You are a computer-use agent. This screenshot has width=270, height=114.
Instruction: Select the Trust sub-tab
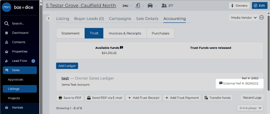(x=94, y=33)
